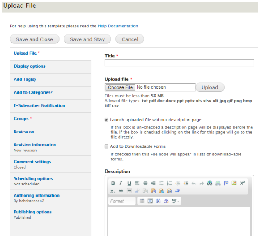
Task: Open the Help Documentation link
Action: pos(118,26)
